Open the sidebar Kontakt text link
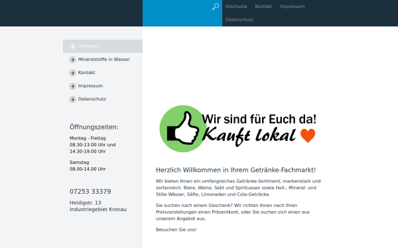 click(x=86, y=72)
